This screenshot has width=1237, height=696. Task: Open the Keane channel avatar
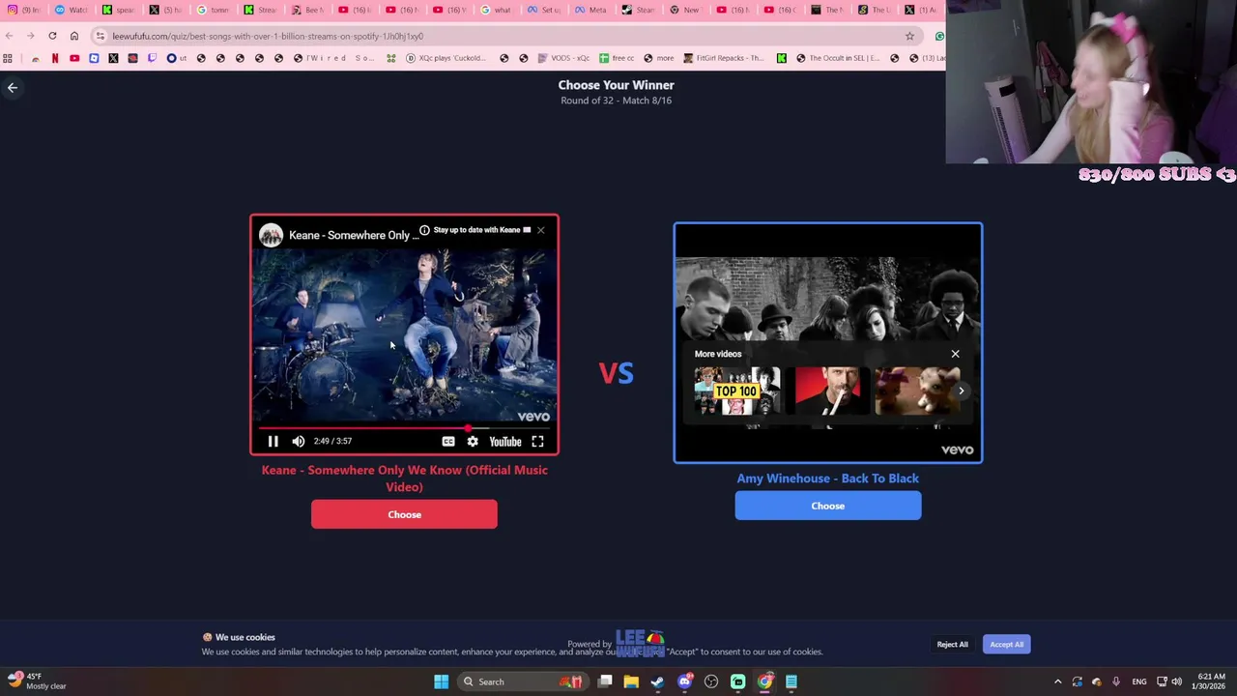tap(271, 235)
